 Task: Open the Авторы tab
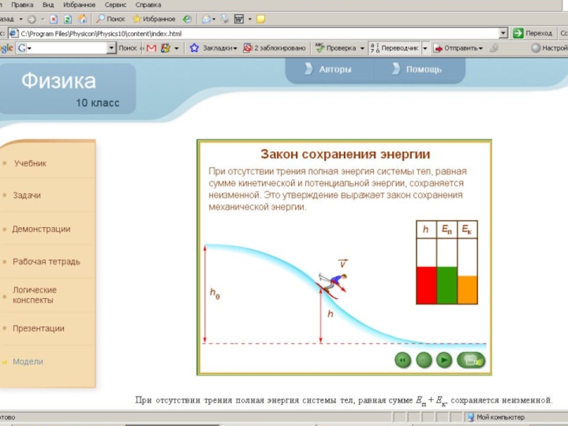329,69
